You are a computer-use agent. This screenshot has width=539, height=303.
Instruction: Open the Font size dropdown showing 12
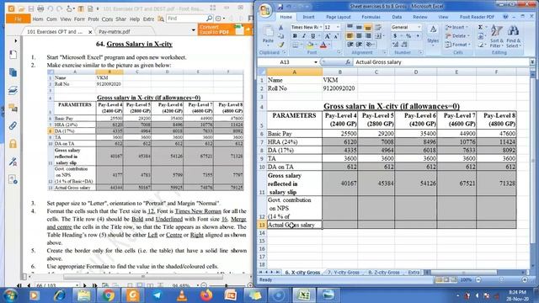(x=338, y=27)
